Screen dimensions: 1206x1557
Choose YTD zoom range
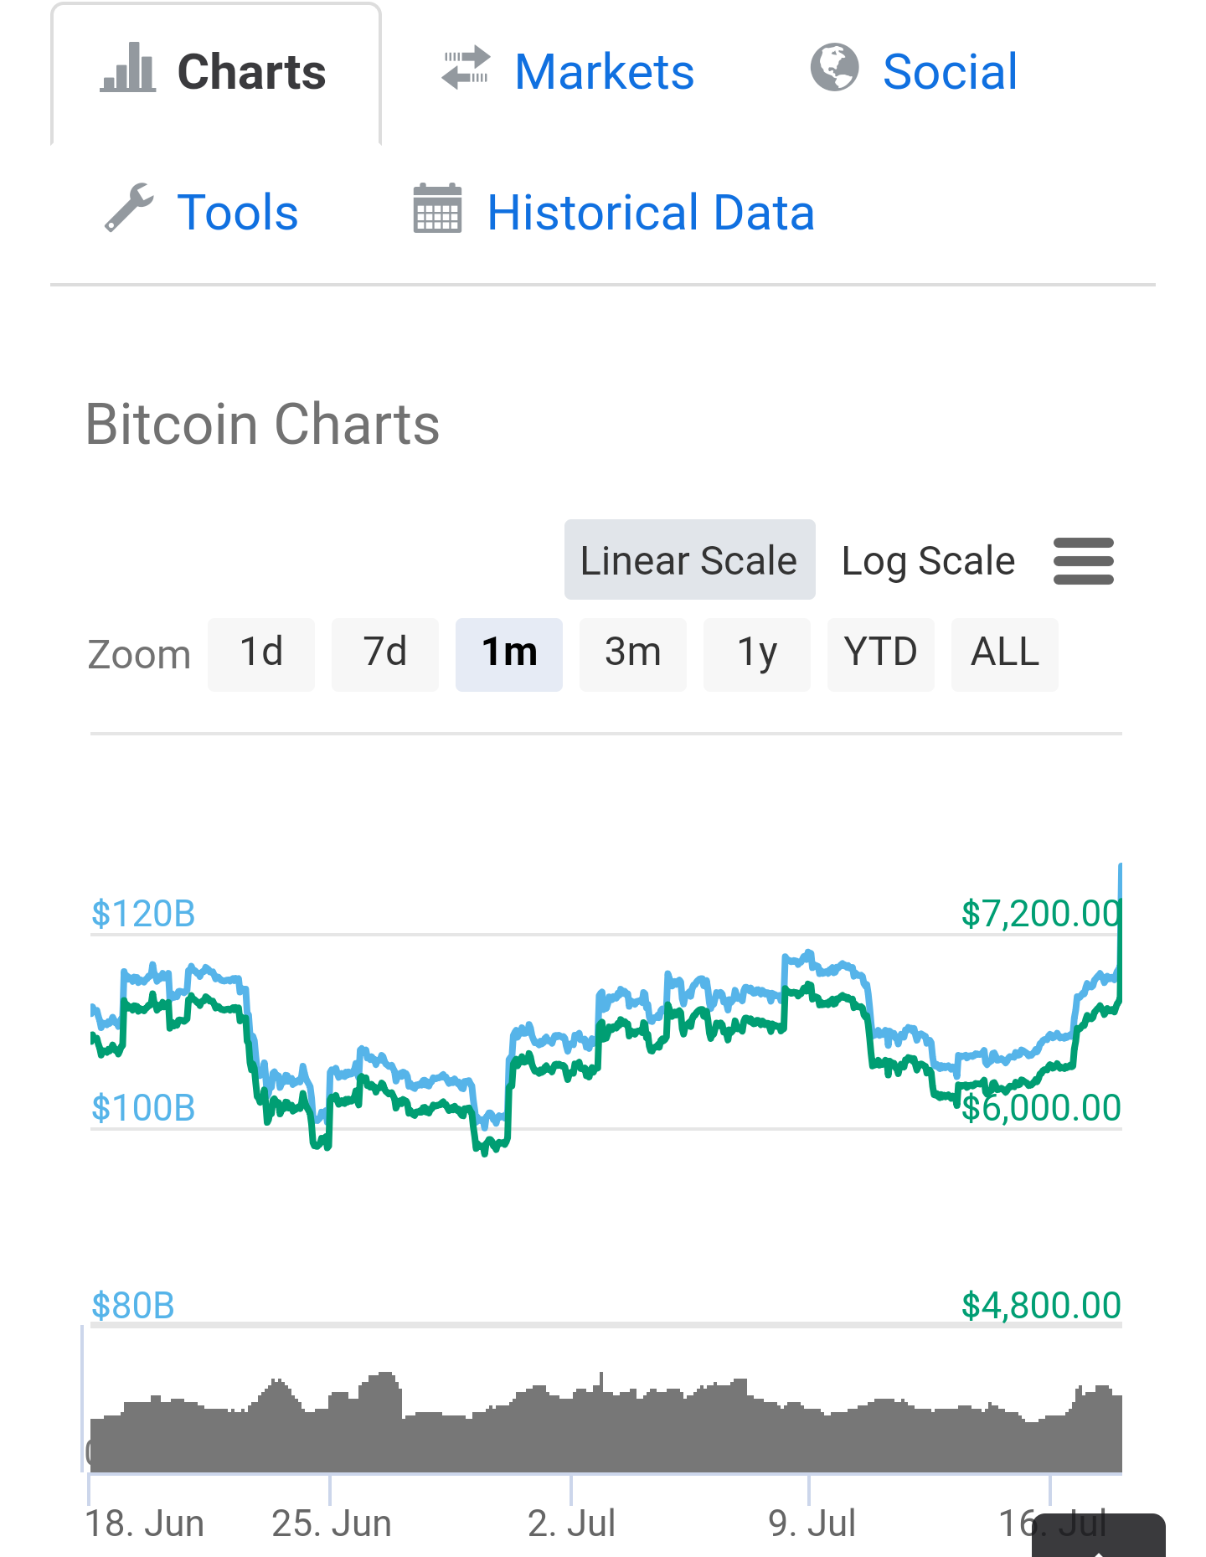881,654
